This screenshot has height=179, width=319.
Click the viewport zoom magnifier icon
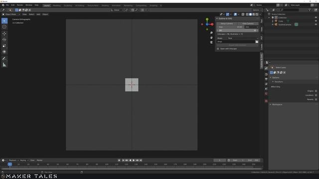point(211,33)
